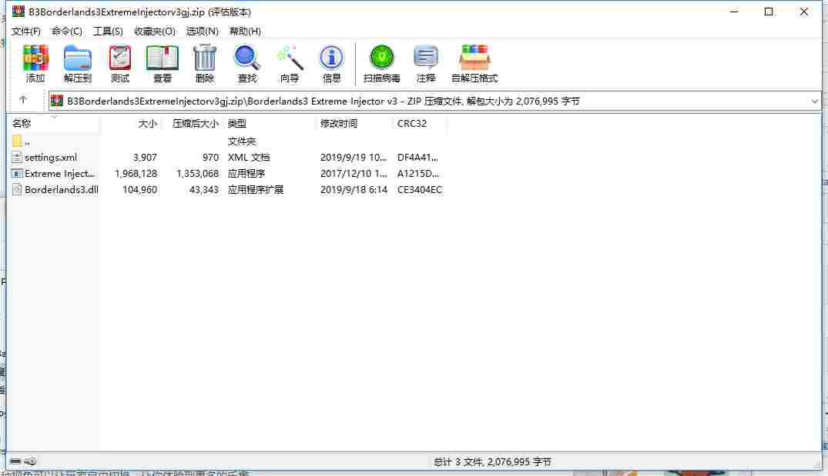Click the 删除 (Delete) trash icon
The image size is (828, 476).
pos(204,58)
